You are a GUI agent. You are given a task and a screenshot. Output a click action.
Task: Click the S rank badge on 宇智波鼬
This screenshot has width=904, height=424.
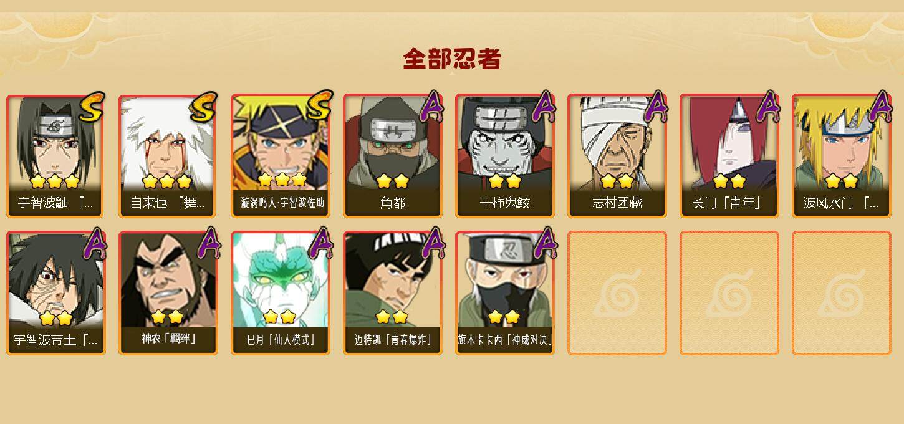[93, 107]
